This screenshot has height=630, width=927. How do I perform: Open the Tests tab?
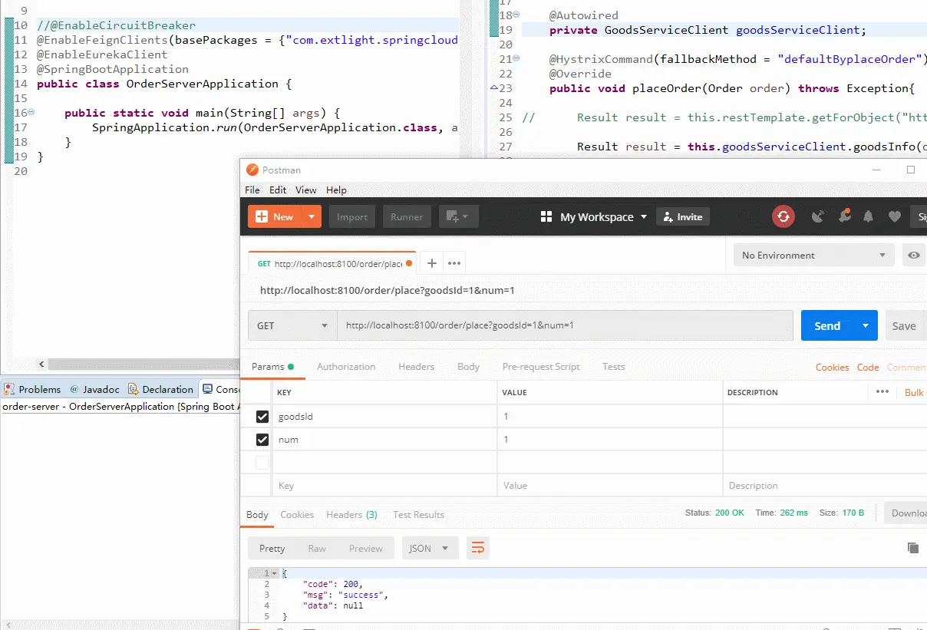coord(613,367)
